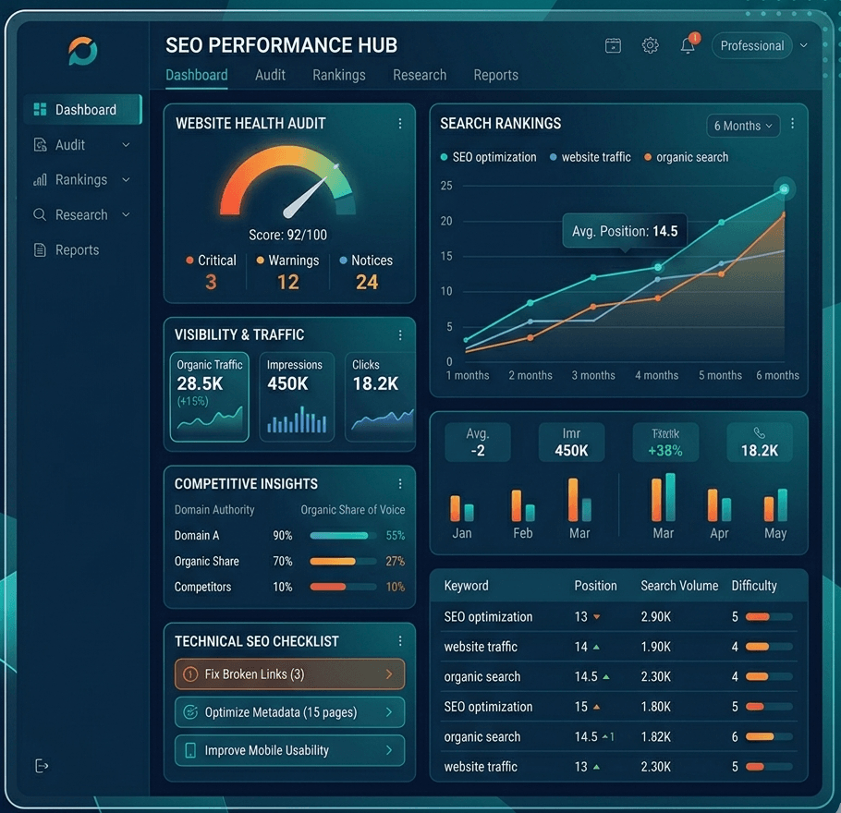This screenshot has height=813, width=841.
Task: Click the Score: 92/100 label
Action: 287,235
